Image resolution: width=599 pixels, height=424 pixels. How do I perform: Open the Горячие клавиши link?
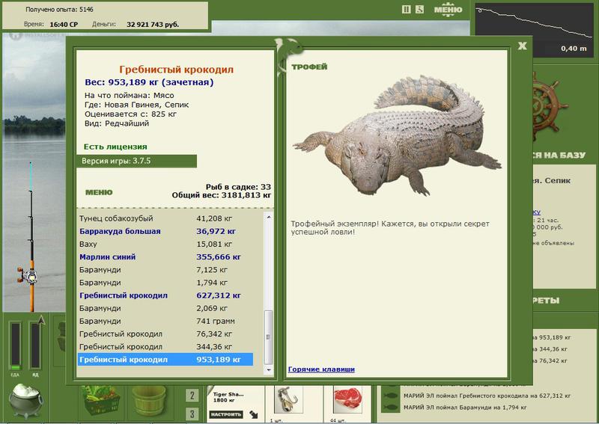[321, 369]
